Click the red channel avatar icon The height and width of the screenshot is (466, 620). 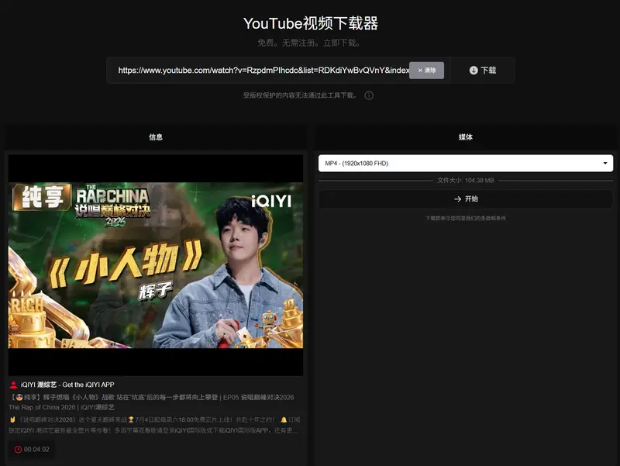pyautogui.click(x=13, y=385)
